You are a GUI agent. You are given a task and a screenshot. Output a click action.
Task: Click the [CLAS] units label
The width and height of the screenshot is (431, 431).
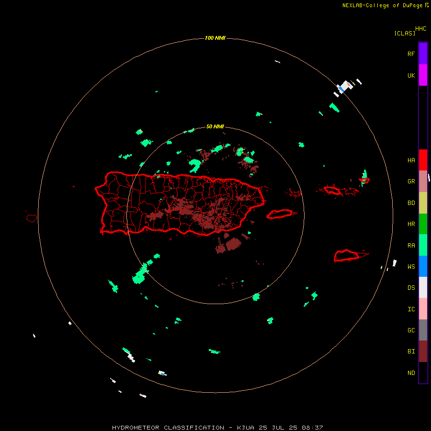click(405, 33)
